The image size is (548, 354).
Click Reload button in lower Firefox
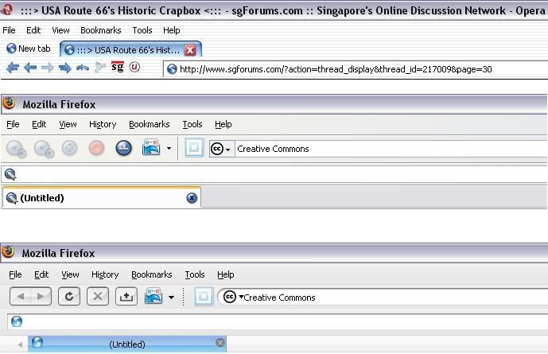point(69,297)
